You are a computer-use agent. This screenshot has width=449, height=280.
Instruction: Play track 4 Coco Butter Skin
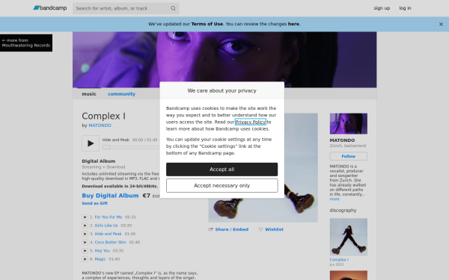pos(85,242)
